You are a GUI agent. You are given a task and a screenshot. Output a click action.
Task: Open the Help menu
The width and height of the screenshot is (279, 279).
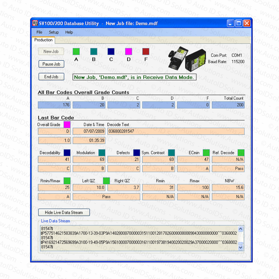[69, 32]
